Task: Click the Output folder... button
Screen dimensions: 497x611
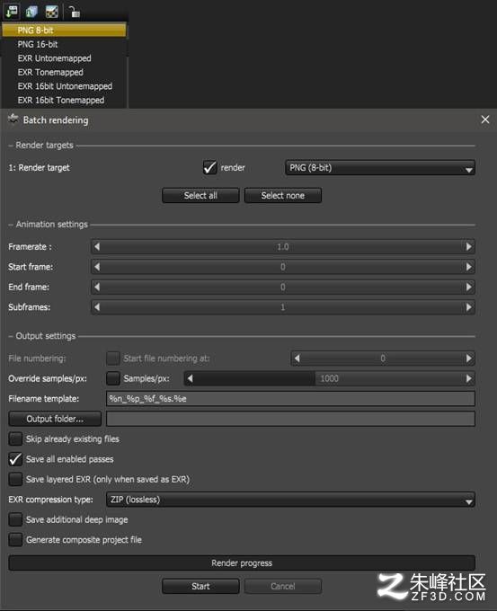Action: point(55,419)
